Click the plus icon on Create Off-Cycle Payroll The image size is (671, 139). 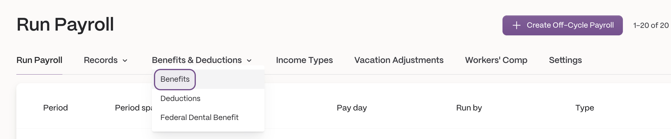516,25
